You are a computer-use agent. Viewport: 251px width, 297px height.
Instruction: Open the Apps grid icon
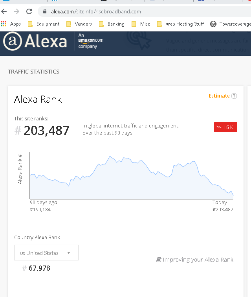[4, 24]
